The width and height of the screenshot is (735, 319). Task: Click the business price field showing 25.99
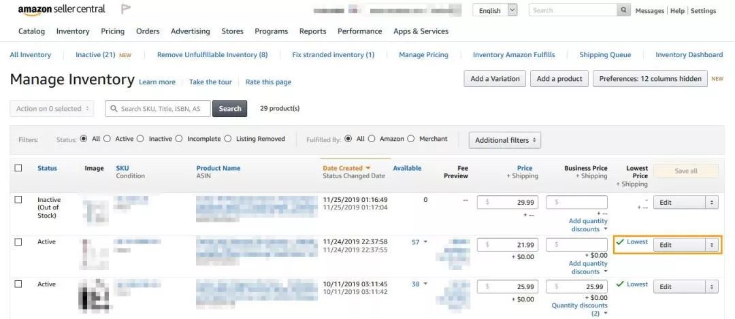(577, 286)
